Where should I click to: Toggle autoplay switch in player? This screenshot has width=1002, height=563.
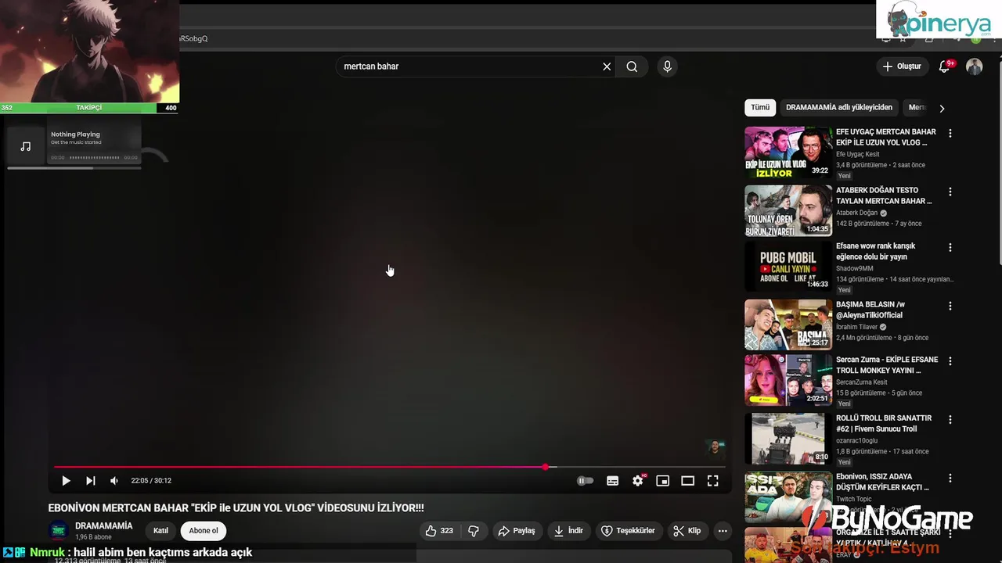[586, 481]
